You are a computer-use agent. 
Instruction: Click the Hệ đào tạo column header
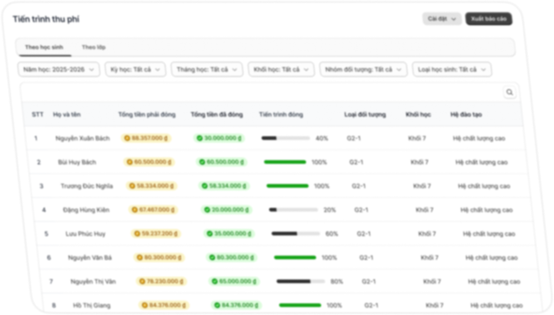[466, 114]
